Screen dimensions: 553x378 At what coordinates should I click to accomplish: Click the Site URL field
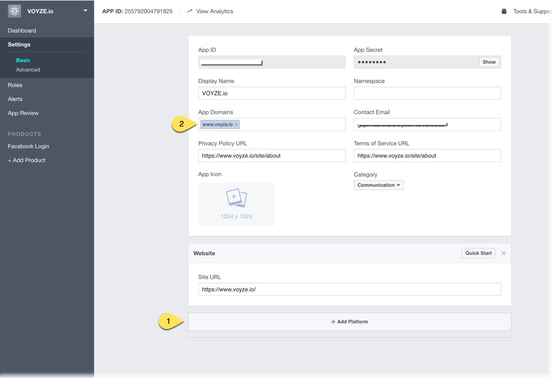pos(349,289)
